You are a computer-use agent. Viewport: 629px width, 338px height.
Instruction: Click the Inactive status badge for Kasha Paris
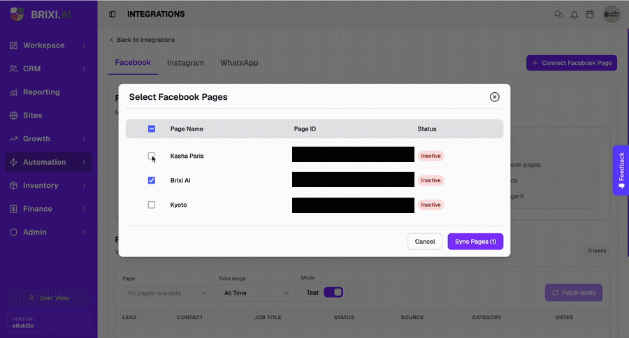(x=431, y=156)
